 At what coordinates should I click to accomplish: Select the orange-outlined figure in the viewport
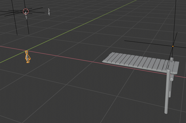click(x=27, y=57)
